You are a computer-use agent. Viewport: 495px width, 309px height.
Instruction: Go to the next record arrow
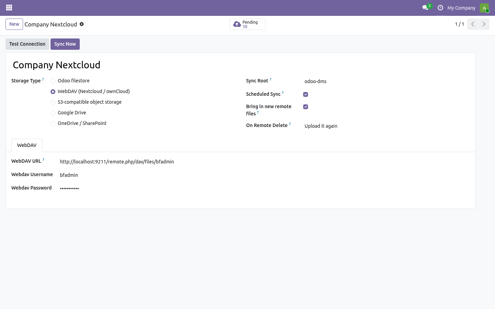click(x=484, y=24)
